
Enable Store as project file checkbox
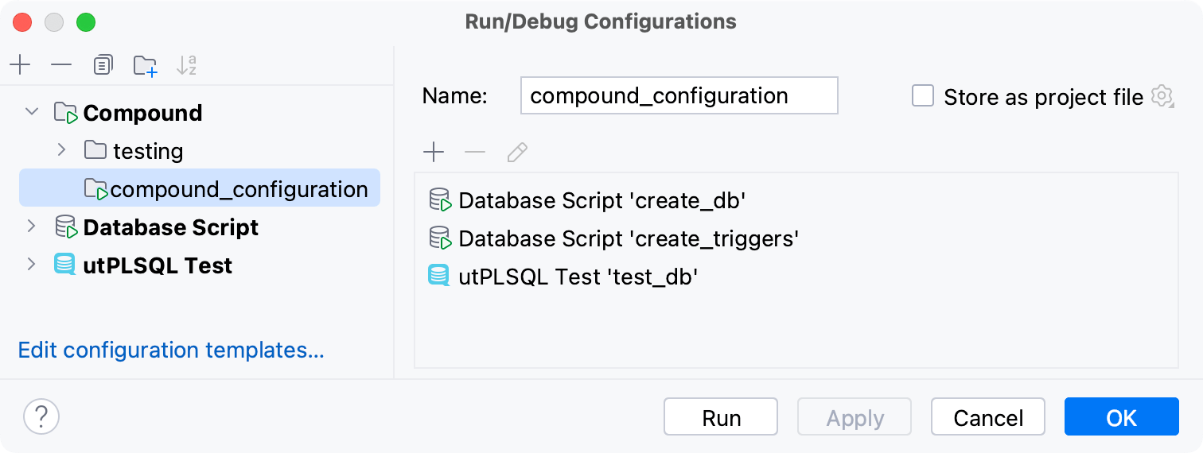click(922, 96)
